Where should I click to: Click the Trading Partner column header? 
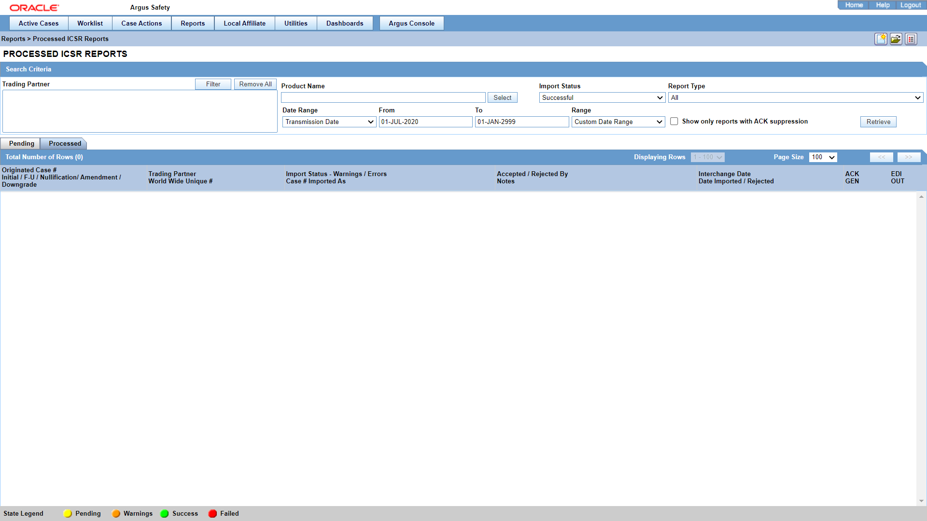tap(172, 174)
